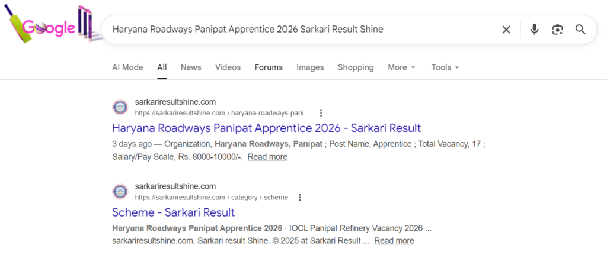This screenshot has width=607, height=255.
Task: Open the Forums tab
Action: tap(269, 67)
